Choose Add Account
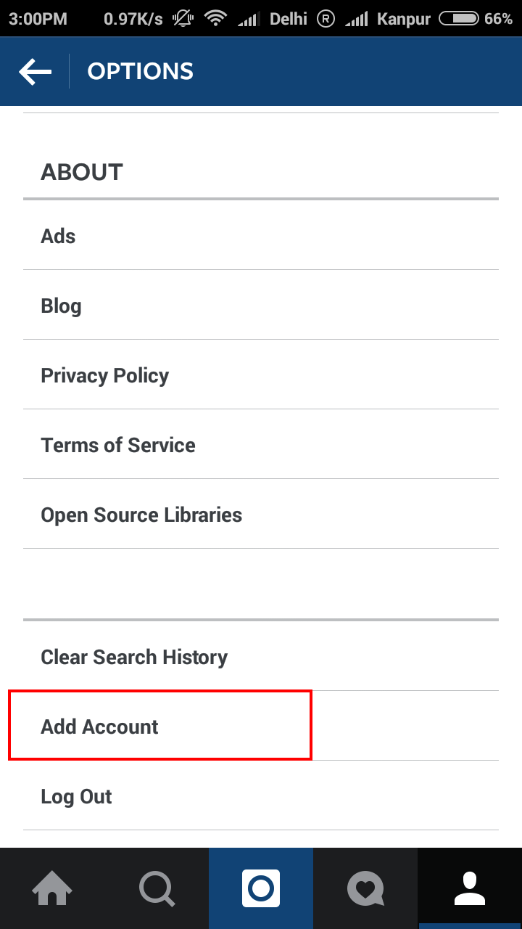The image size is (522, 929). 261,726
